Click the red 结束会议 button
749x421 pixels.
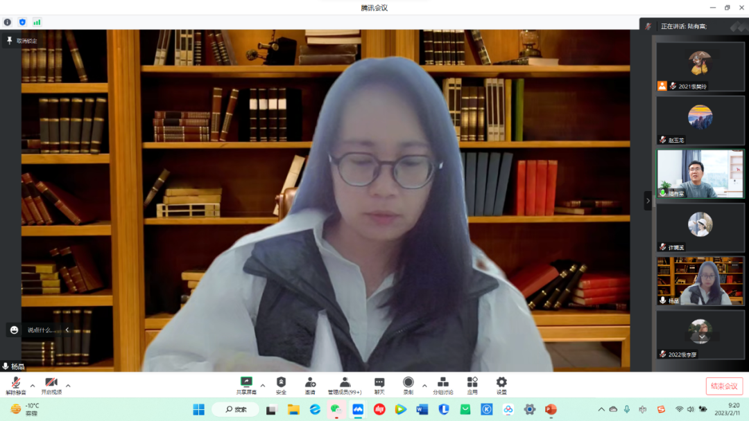724,386
